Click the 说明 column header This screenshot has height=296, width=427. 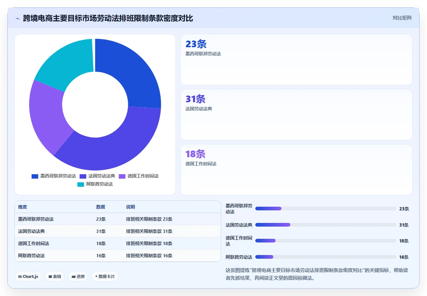[130, 207]
